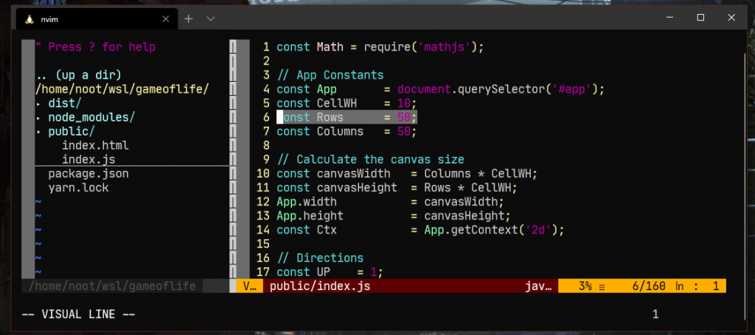Click the Linux penguin tab icon
755x335 pixels.
point(29,19)
